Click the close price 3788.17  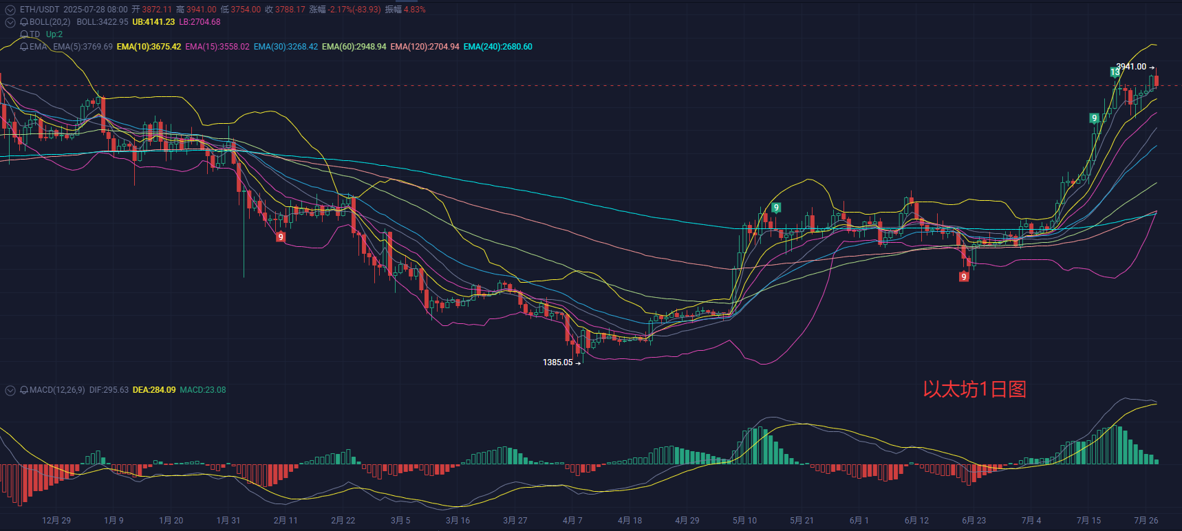click(x=290, y=10)
